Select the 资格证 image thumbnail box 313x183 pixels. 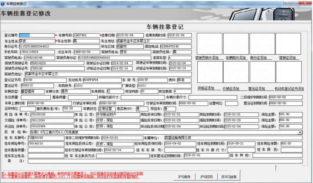click(x=210, y=72)
